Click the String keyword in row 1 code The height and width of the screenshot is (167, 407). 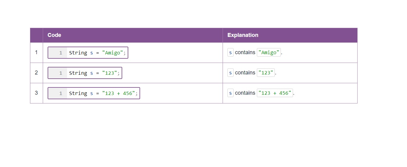coord(78,53)
